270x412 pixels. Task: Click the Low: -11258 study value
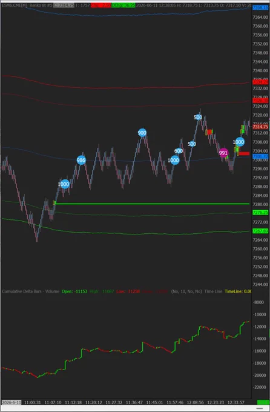(128, 291)
